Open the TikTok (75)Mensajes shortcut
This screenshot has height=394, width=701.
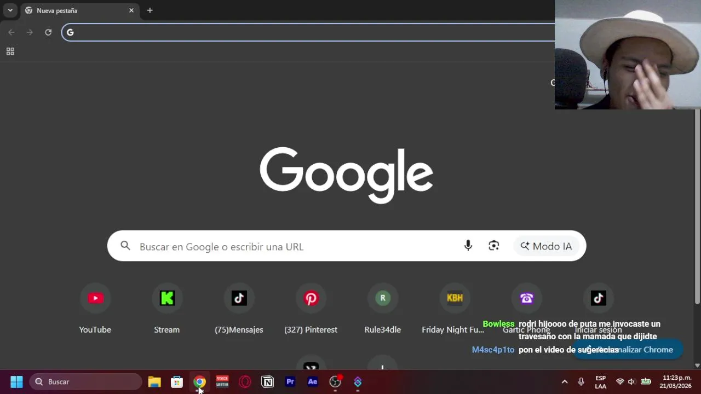(x=239, y=309)
